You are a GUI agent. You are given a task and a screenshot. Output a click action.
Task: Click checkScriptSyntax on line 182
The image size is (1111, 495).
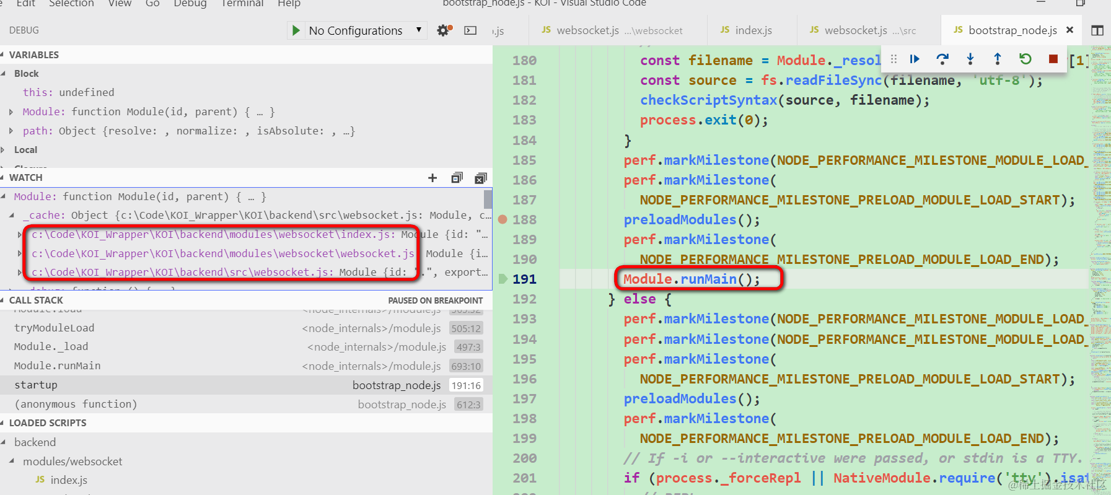point(708,100)
